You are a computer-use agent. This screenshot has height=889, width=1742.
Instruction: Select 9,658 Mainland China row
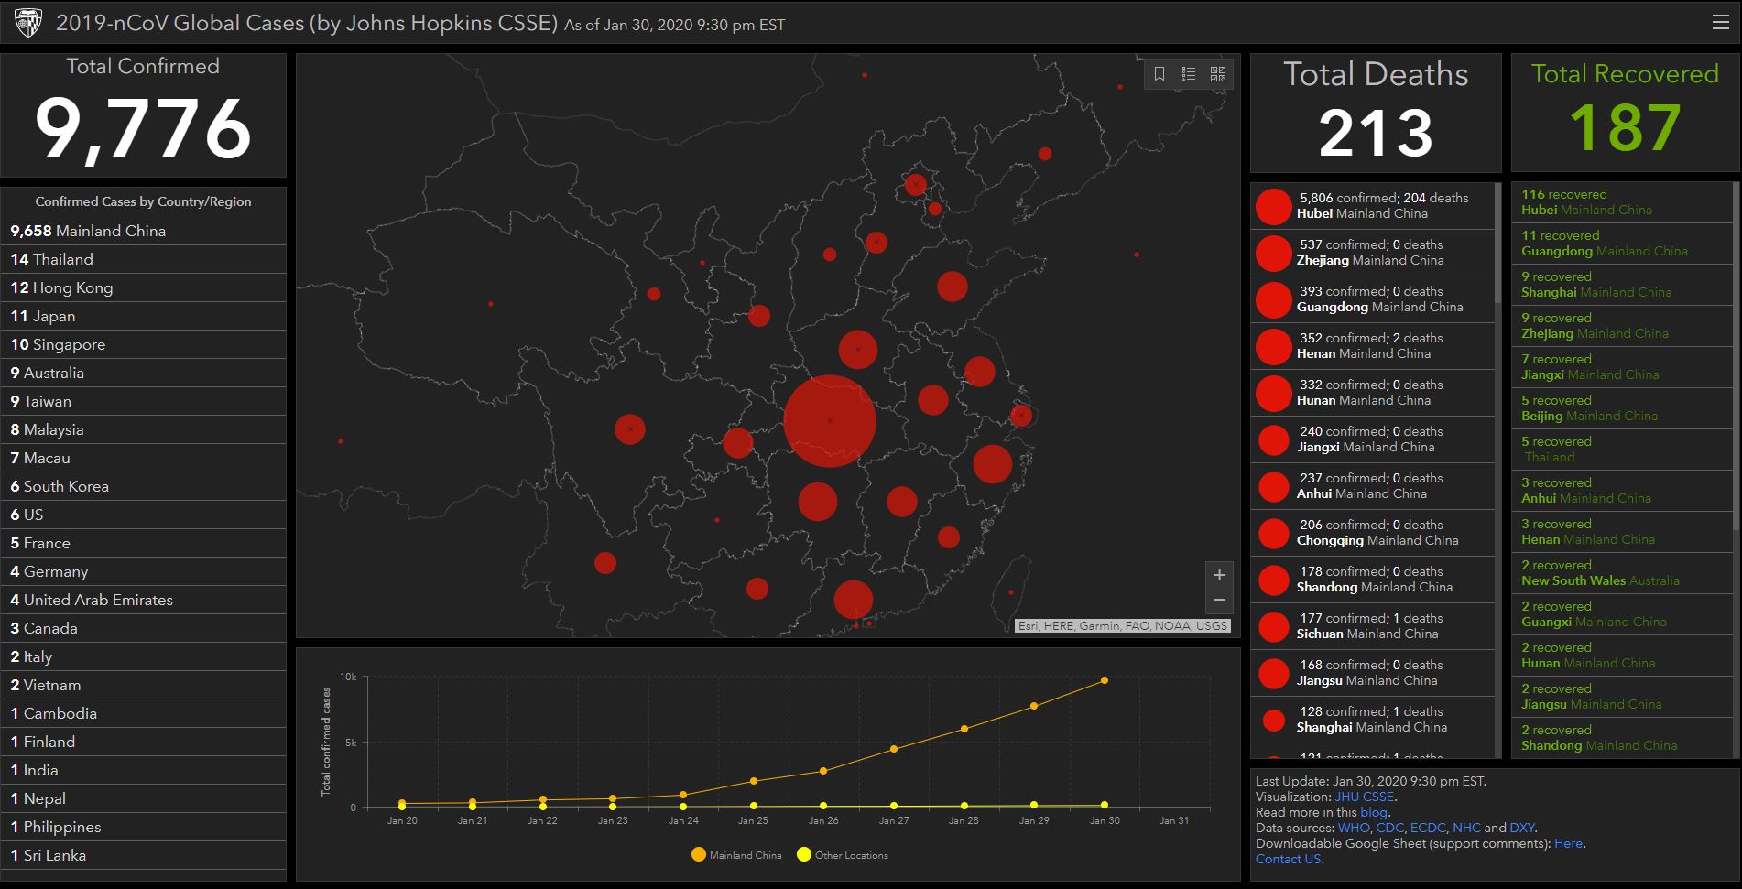143,231
